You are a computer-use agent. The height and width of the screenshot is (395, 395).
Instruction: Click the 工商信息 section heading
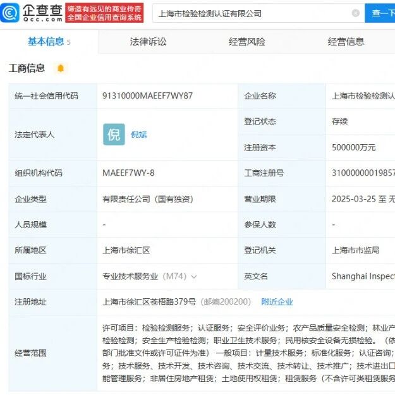coord(27,68)
